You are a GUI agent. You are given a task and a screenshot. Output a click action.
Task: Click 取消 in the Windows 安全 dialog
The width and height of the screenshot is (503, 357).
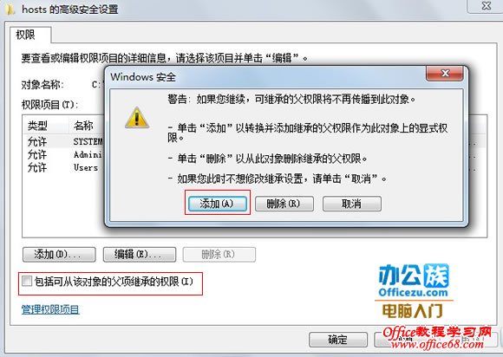(351, 204)
